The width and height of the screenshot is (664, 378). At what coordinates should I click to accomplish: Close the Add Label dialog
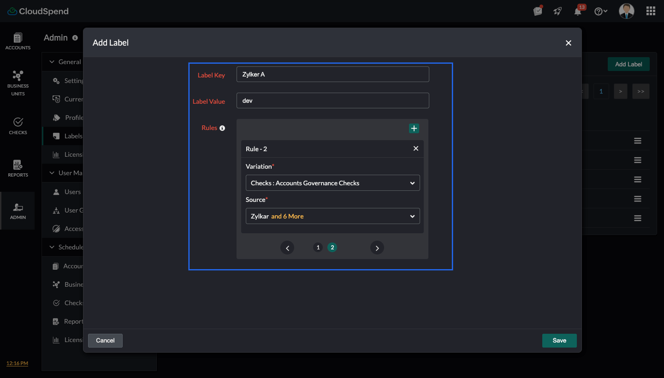(569, 43)
